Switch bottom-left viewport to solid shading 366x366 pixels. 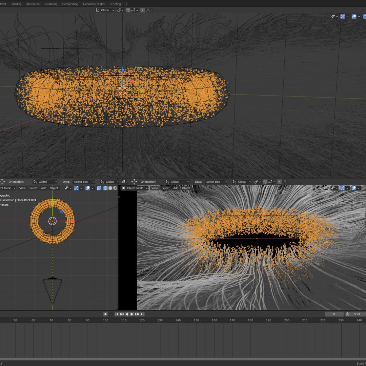click(x=110, y=188)
